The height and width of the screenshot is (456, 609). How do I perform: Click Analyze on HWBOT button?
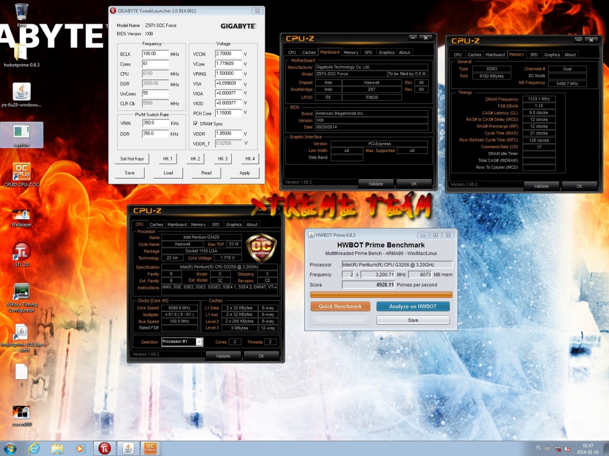[x=413, y=307]
